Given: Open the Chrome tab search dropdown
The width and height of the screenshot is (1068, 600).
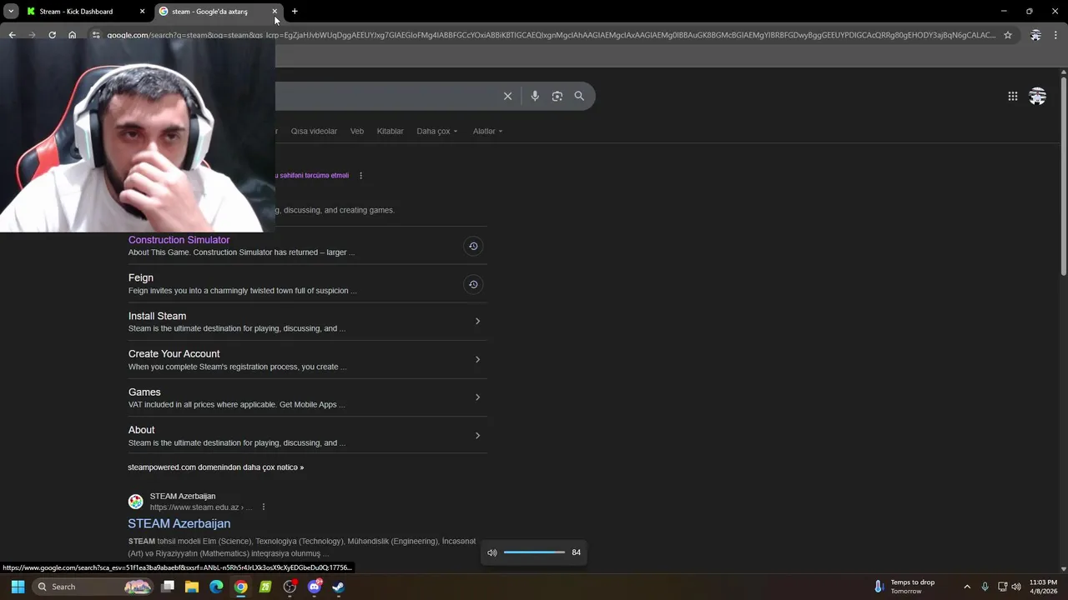Looking at the screenshot, I should pos(11,12).
